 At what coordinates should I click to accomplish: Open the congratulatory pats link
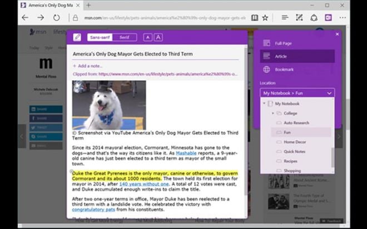pos(93,210)
